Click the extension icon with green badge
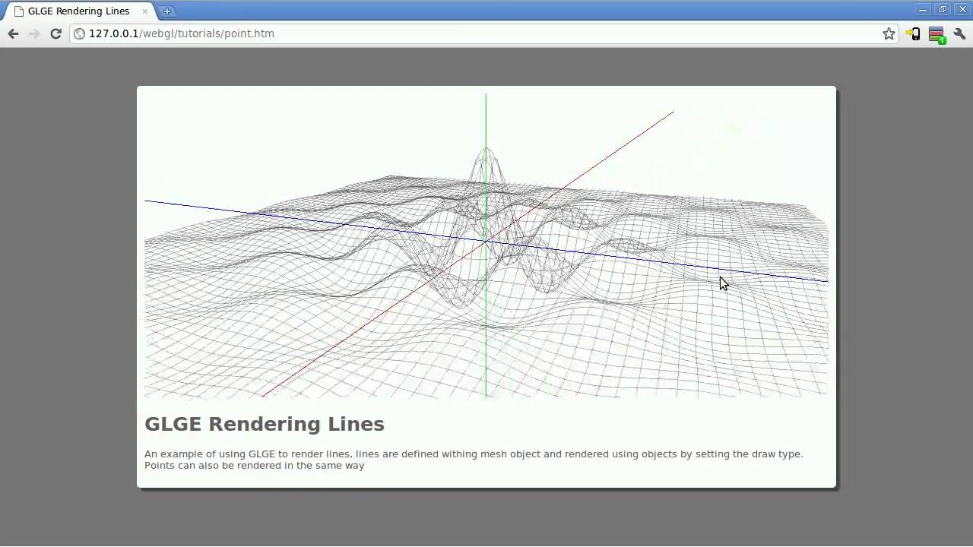The image size is (973, 547). [937, 34]
